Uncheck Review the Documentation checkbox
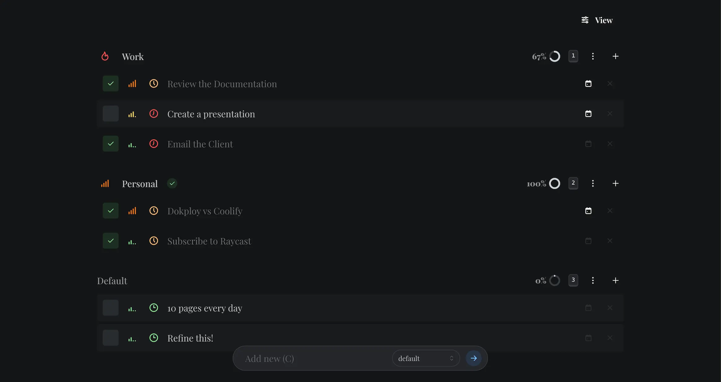This screenshot has width=721, height=382. (111, 84)
